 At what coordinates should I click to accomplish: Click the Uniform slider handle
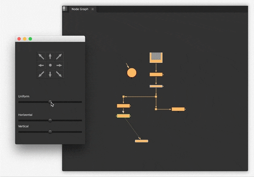[50, 102]
